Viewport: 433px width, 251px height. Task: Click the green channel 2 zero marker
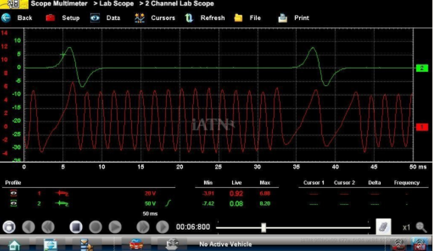(x=422, y=68)
